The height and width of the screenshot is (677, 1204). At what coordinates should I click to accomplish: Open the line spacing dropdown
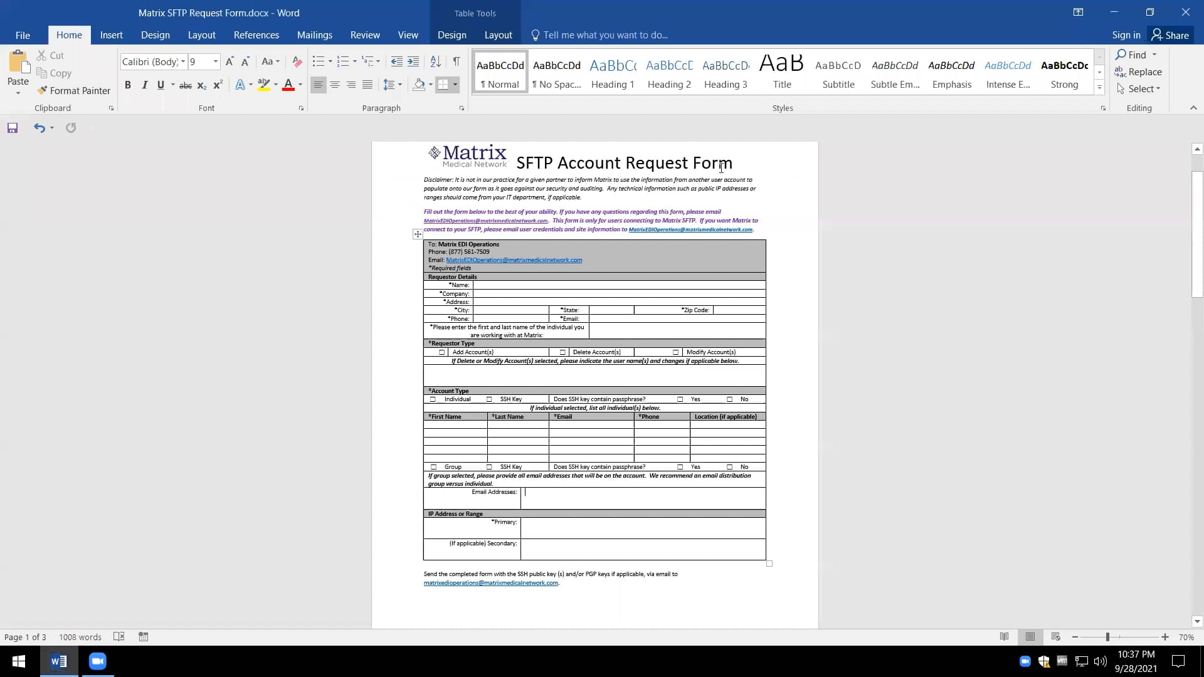[393, 85]
